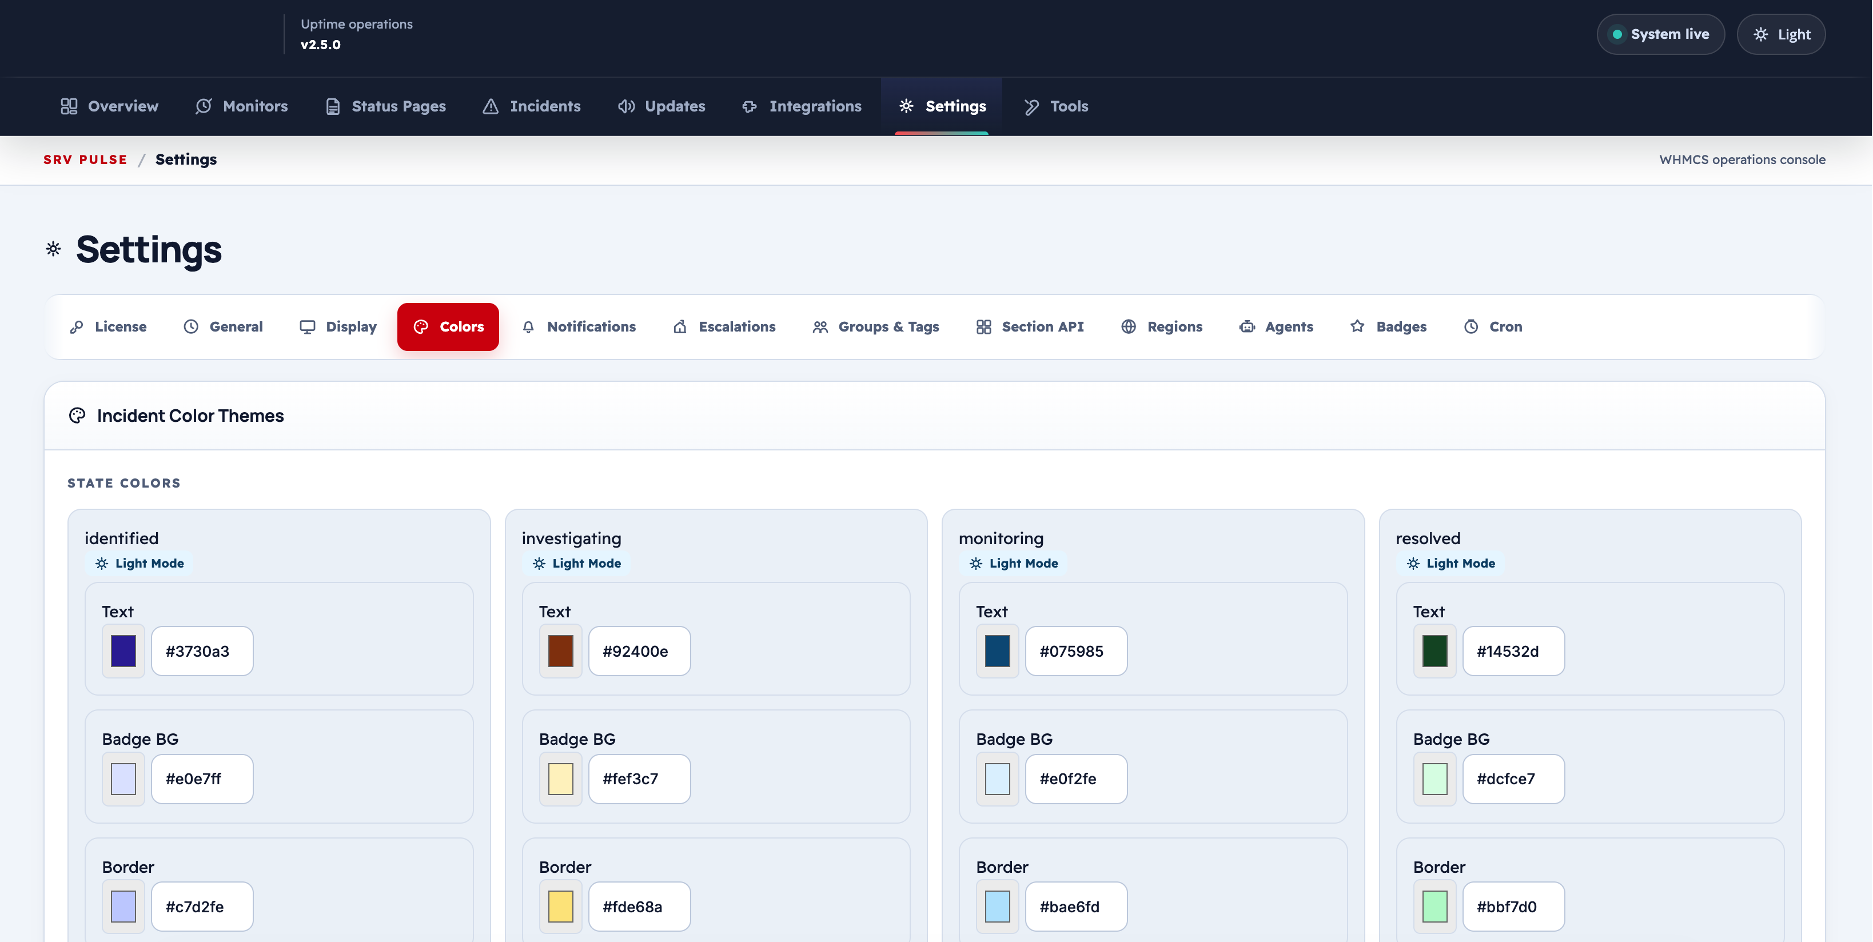The image size is (1873, 942).
Task: Click the Tools wrench icon
Action: pos(1031,106)
